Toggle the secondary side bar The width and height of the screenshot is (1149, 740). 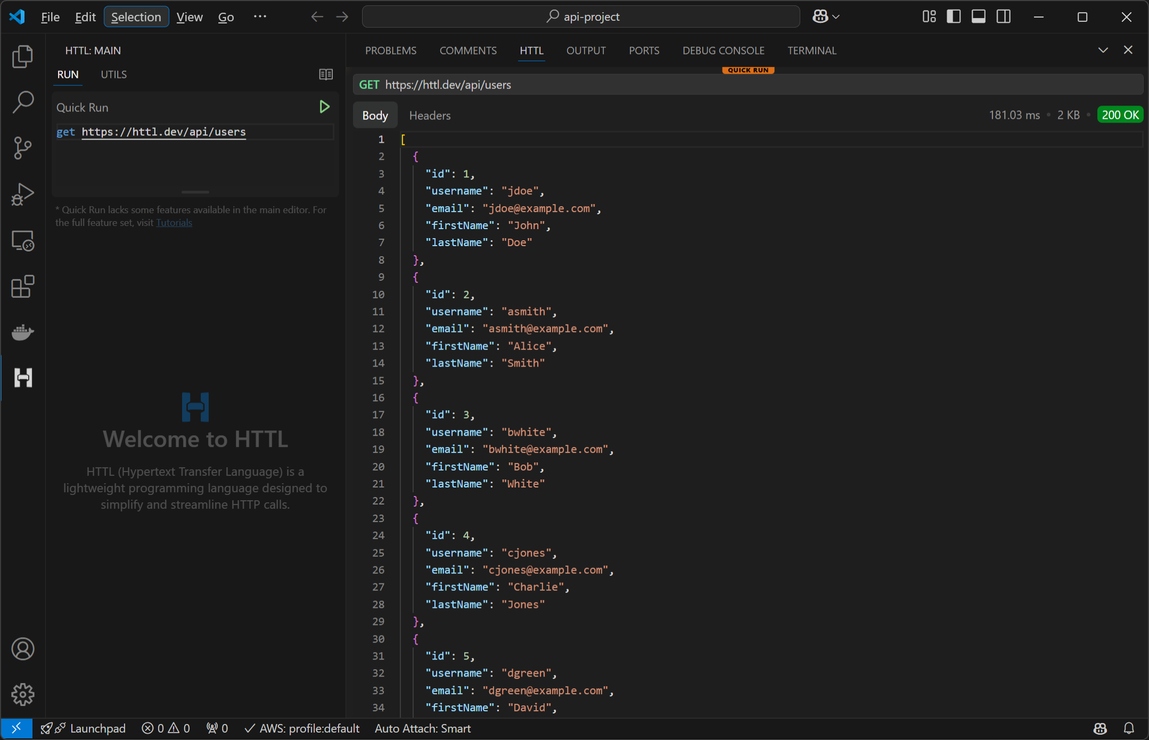tap(1004, 17)
